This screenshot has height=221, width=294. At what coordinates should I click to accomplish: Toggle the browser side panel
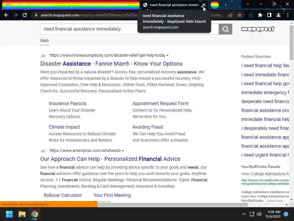[x=269, y=15]
